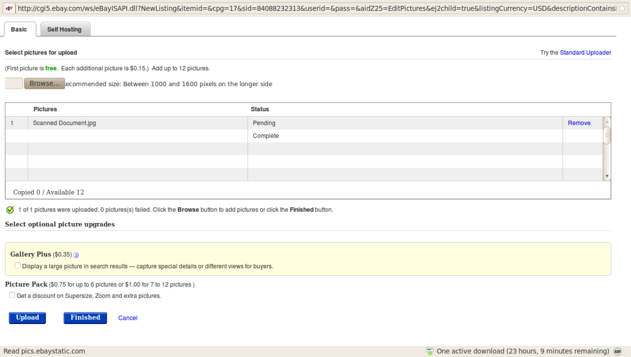Click the picture list scroll-down arrow
Image resolution: width=631 pixels, height=357 pixels.
(x=607, y=176)
